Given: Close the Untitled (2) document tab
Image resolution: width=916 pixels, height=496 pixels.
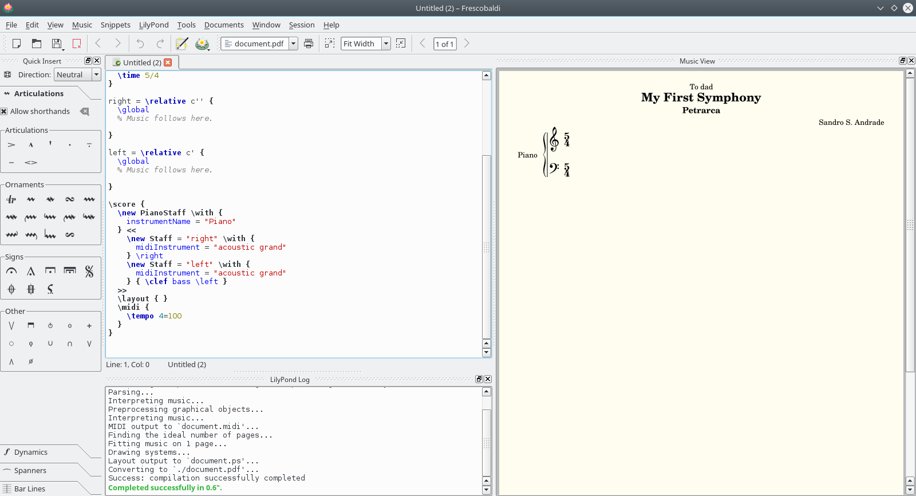Looking at the screenshot, I should coord(168,62).
